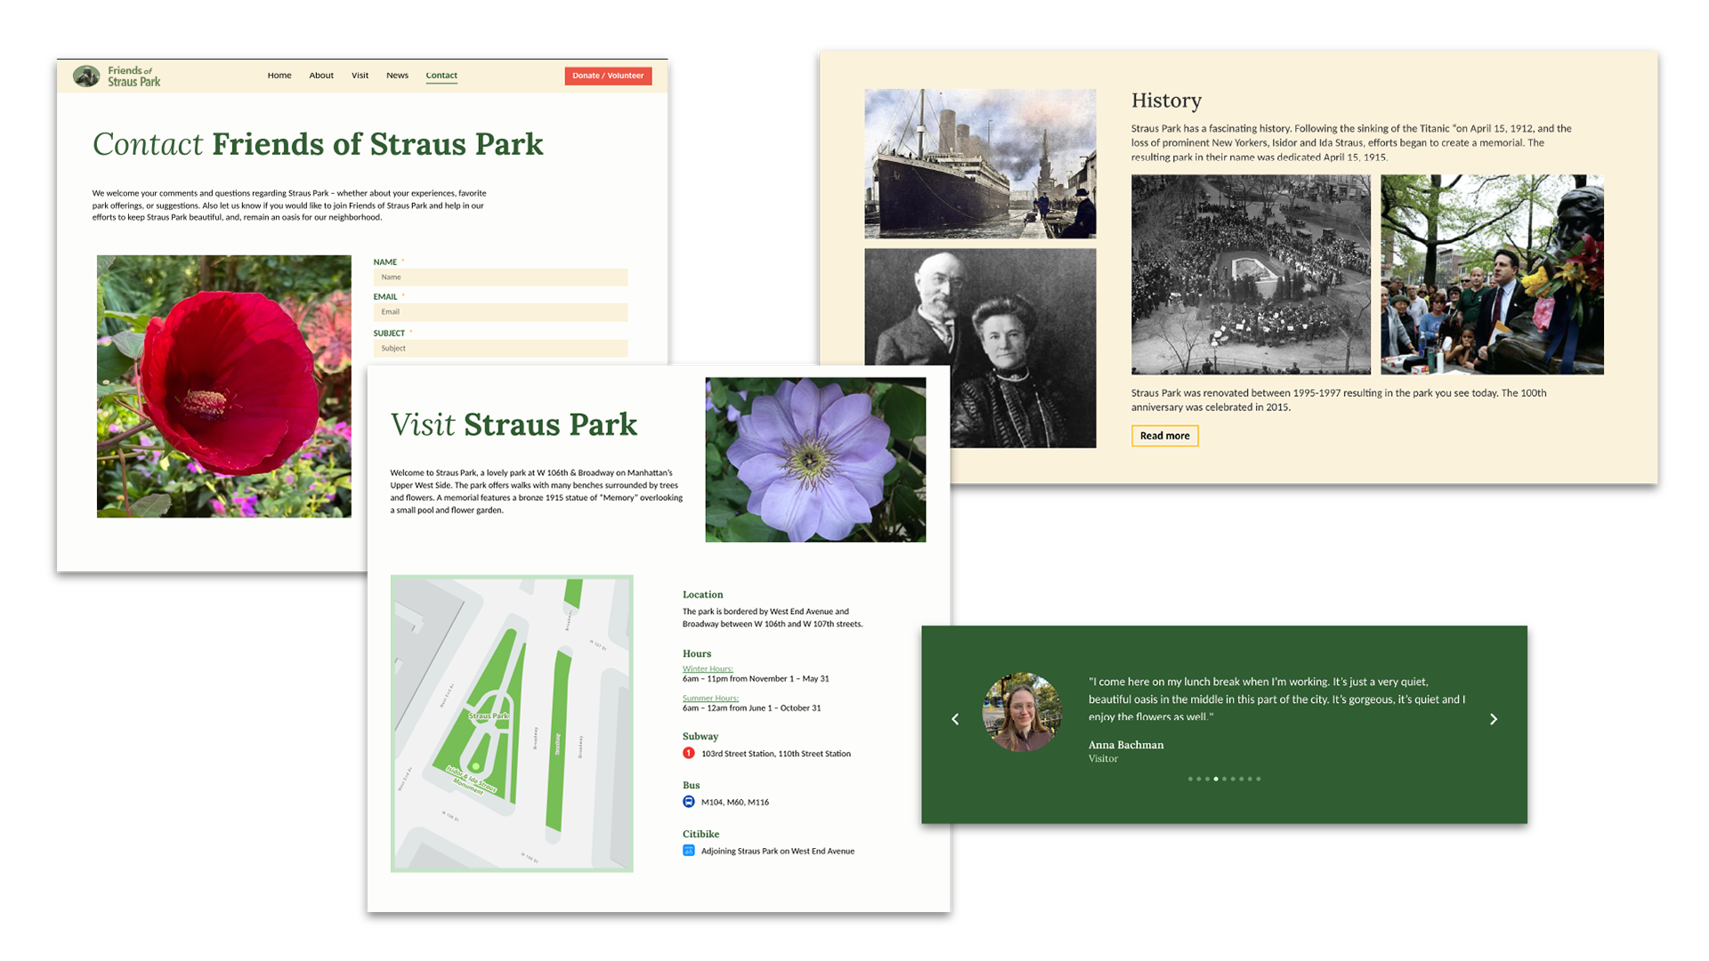Click the Friends of Straus Park logo

click(x=117, y=77)
